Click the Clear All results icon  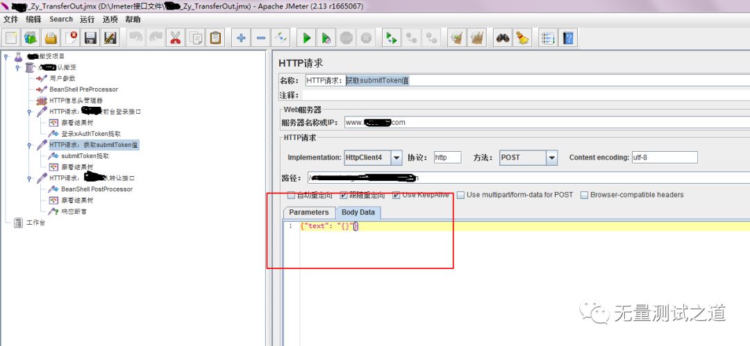click(477, 37)
